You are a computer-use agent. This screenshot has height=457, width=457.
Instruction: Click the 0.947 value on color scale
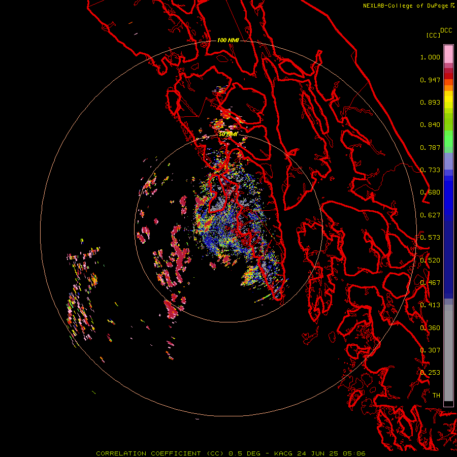pos(430,80)
